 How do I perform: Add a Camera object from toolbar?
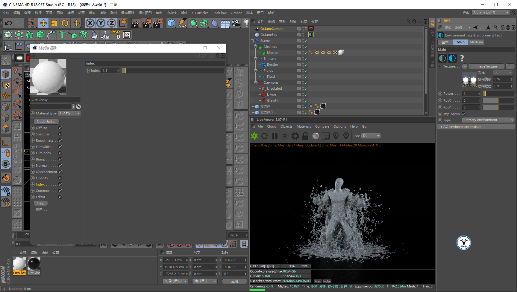(236, 23)
